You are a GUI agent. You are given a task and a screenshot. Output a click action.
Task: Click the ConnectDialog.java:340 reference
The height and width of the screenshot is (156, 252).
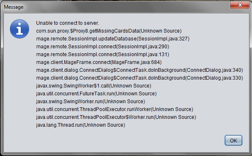point(215,70)
